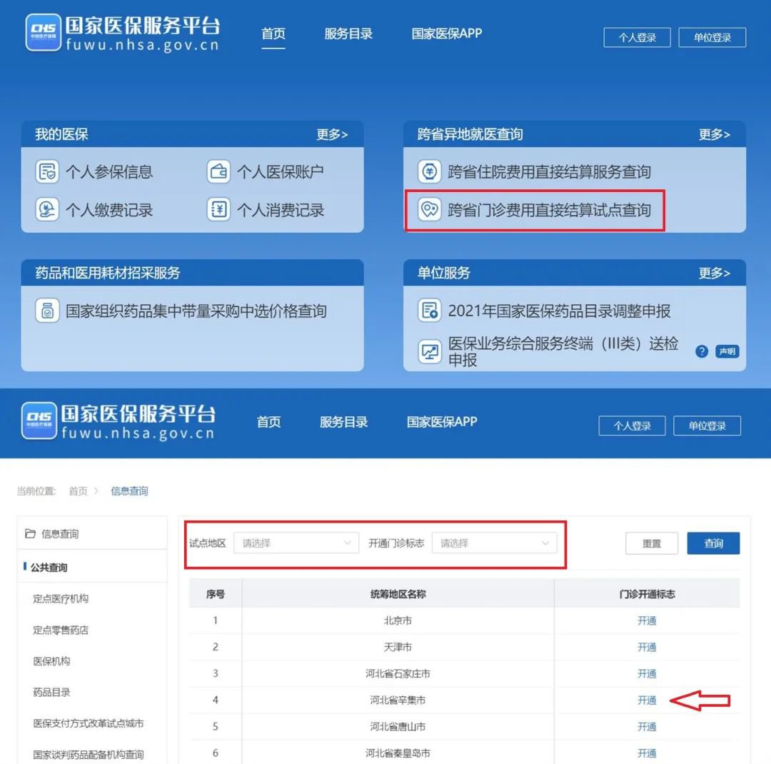Click 更多> in 单位服务 panel
The image size is (771, 764).
pyautogui.click(x=715, y=273)
